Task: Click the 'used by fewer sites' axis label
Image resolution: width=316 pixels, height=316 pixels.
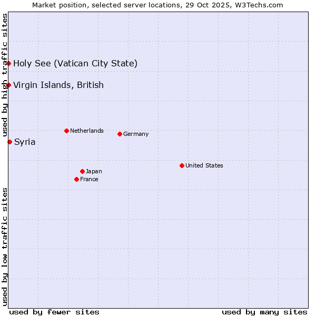Action: tap(54, 312)
